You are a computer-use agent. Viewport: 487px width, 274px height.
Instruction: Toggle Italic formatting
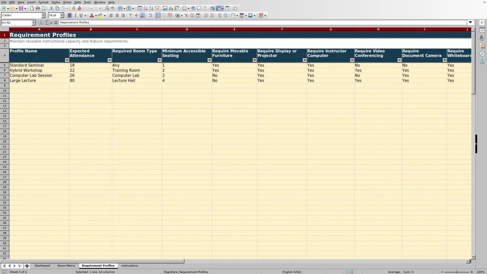pos(75,15)
